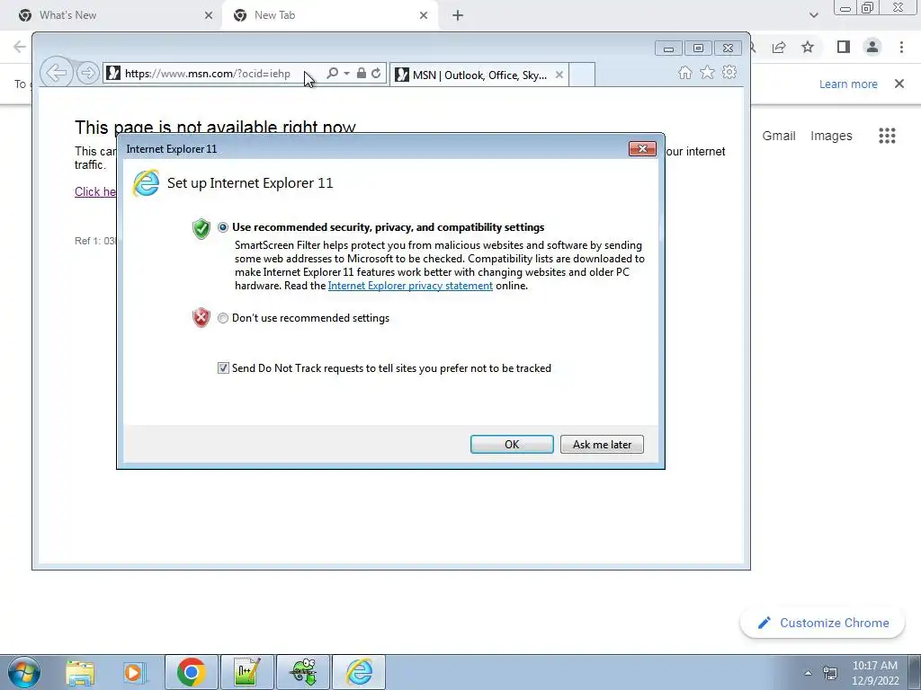Click Chrome's back arrow
The height and width of the screenshot is (690, 921).
click(x=20, y=47)
